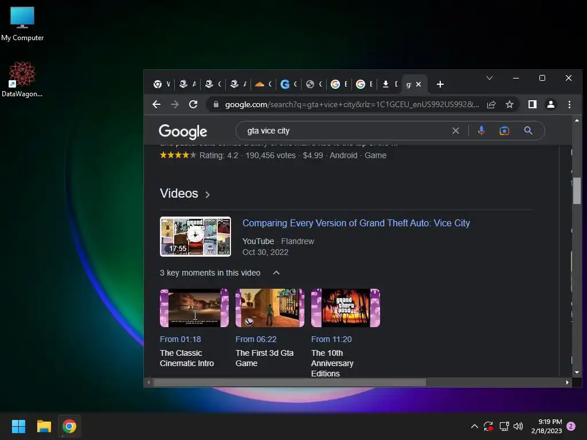Open the 'From 06:22' key moment link
587x440 pixels.
click(256, 339)
